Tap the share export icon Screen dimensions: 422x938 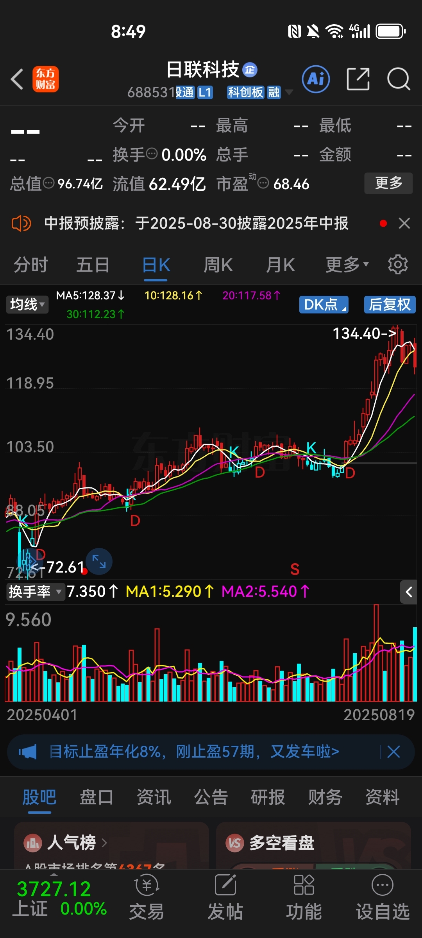(358, 79)
